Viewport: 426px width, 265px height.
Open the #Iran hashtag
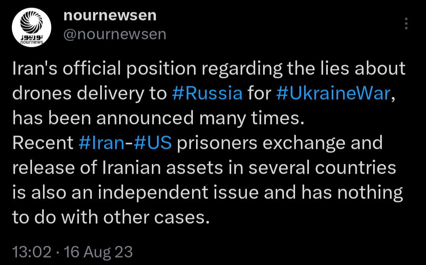tap(101, 143)
